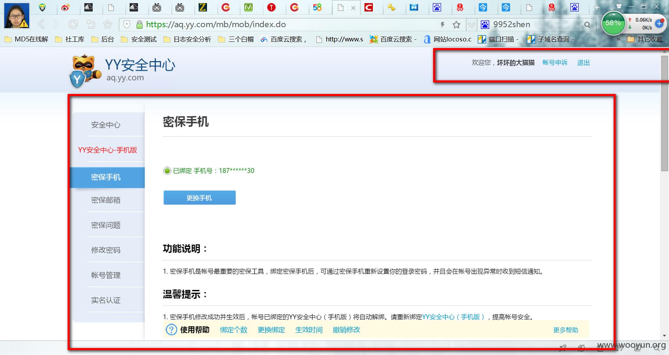Click the blue plus icon by network speed
Screen dimensions: 669x355
[x=659, y=23]
